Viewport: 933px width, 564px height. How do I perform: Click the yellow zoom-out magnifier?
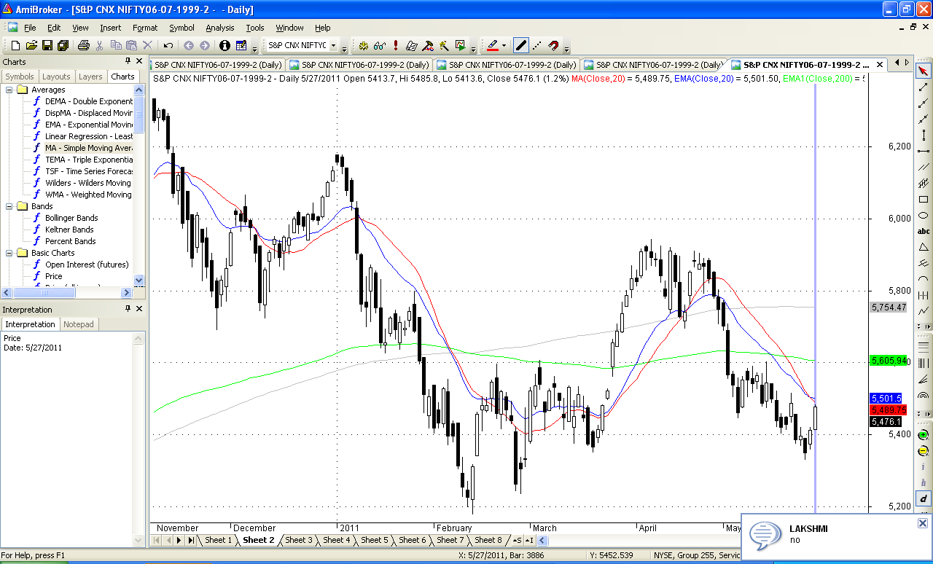pos(924,451)
